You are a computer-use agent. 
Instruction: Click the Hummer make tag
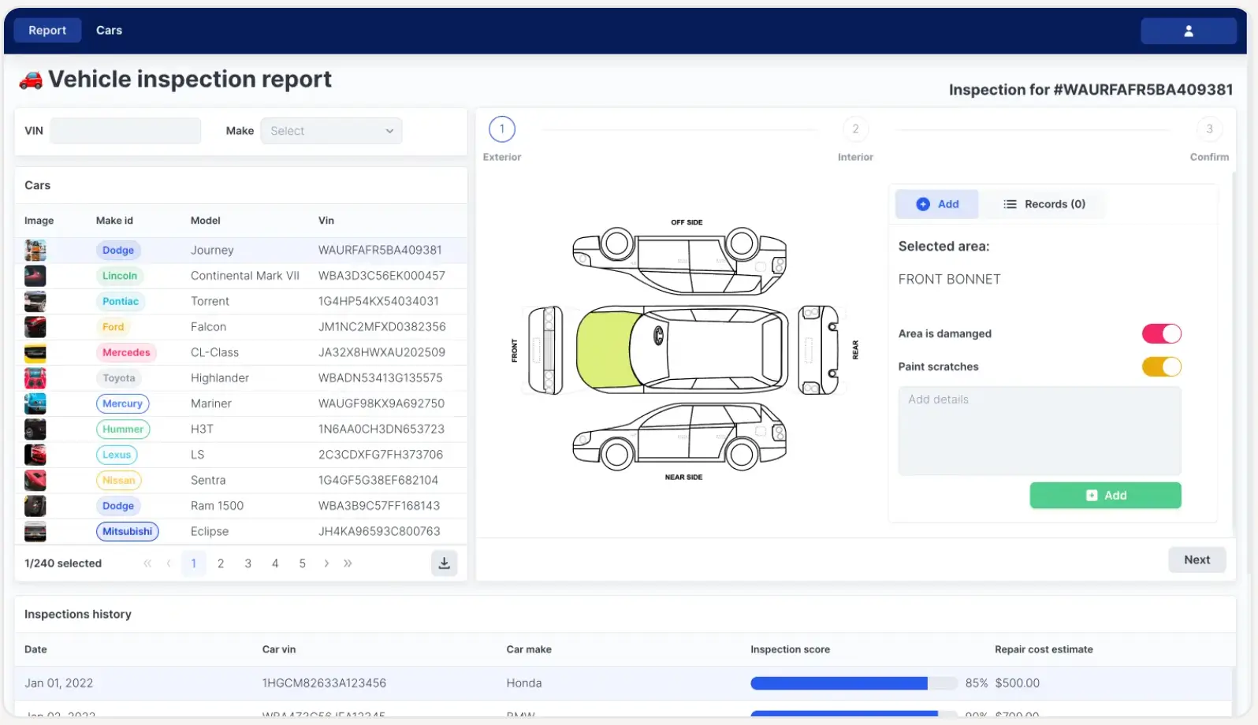123,429
